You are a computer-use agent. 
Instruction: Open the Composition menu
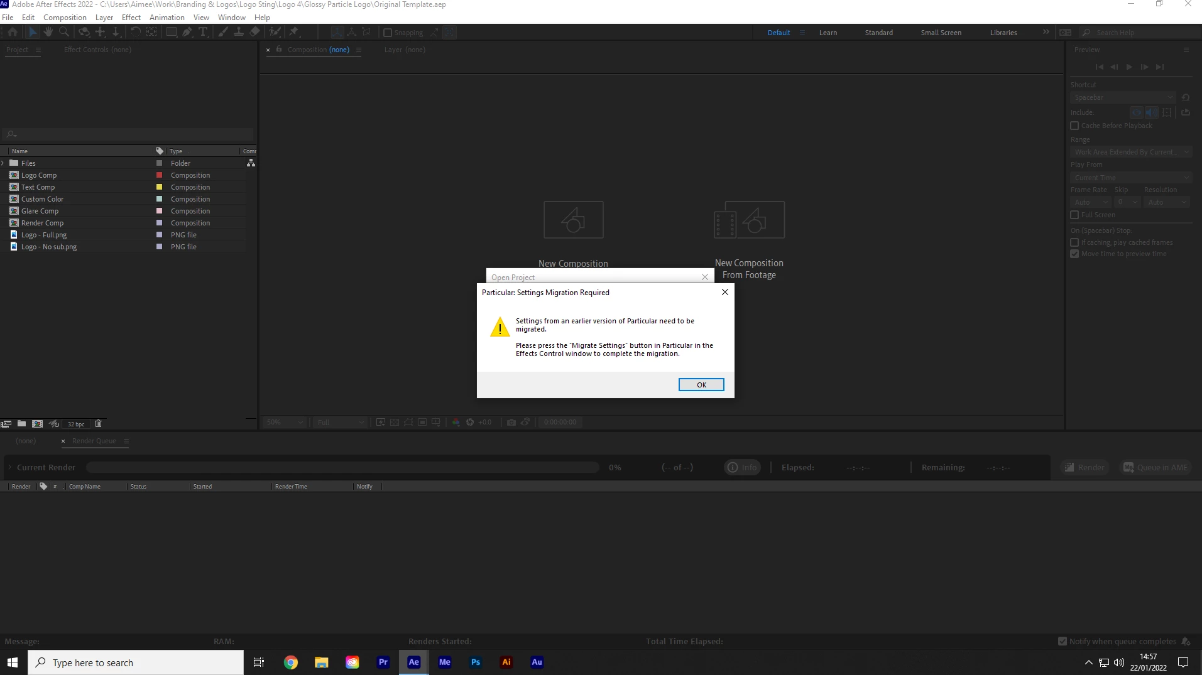click(65, 18)
